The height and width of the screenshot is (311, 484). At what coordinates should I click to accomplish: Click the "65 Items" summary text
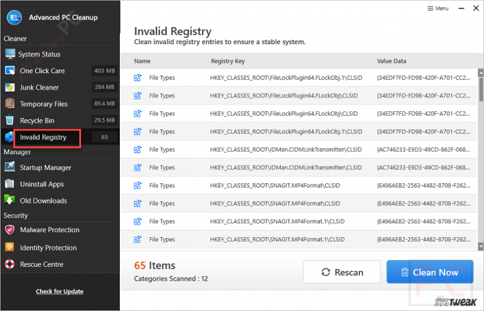click(x=155, y=266)
